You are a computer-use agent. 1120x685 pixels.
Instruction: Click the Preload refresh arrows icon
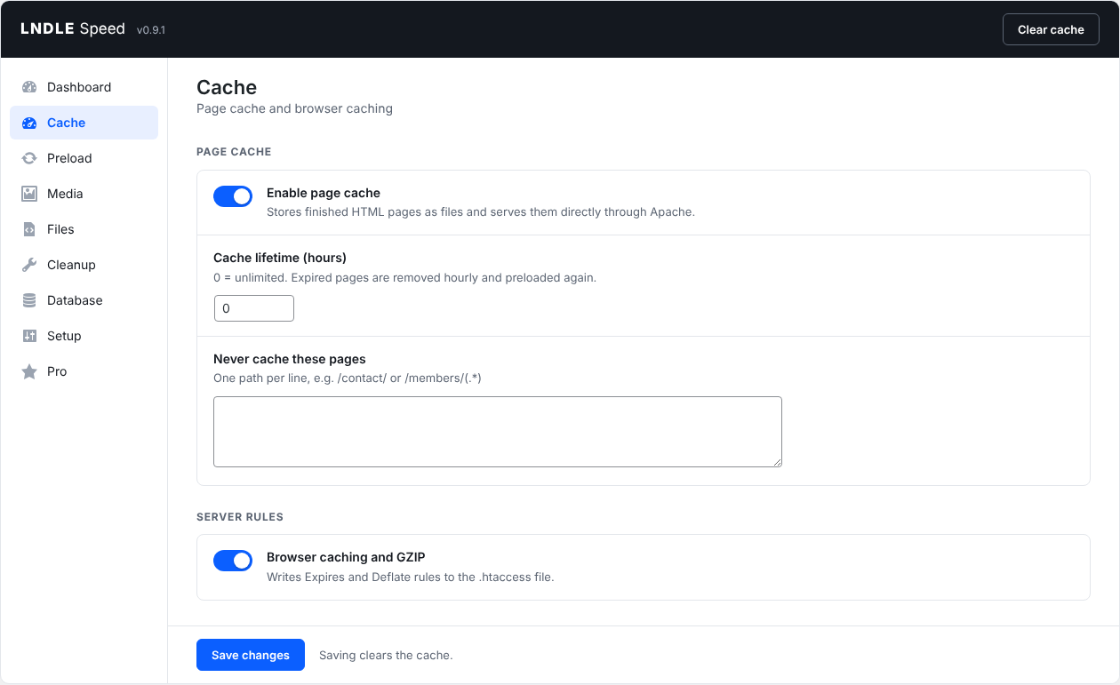point(29,158)
